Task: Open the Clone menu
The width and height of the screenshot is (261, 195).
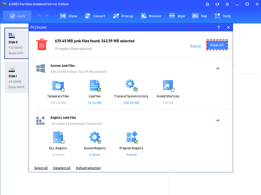Action: click(69, 16)
